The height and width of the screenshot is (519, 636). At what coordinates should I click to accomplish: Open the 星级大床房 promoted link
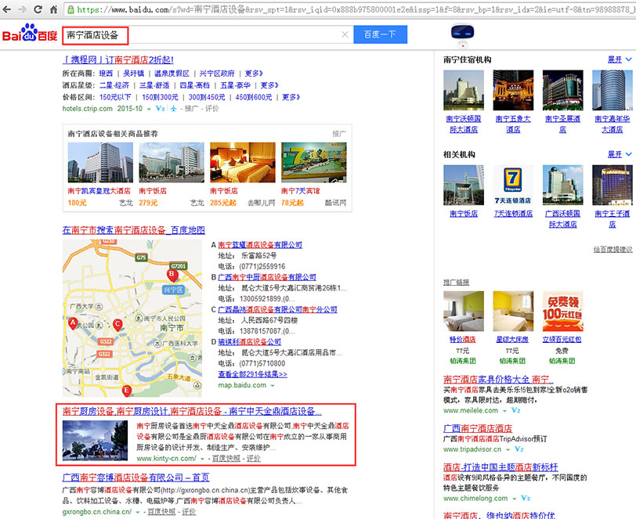tap(512, 340)
